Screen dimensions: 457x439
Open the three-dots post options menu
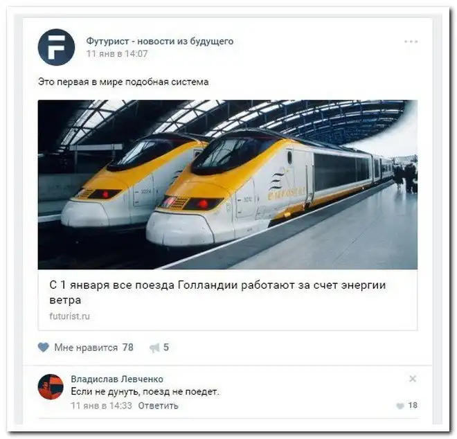pos(411,42)
